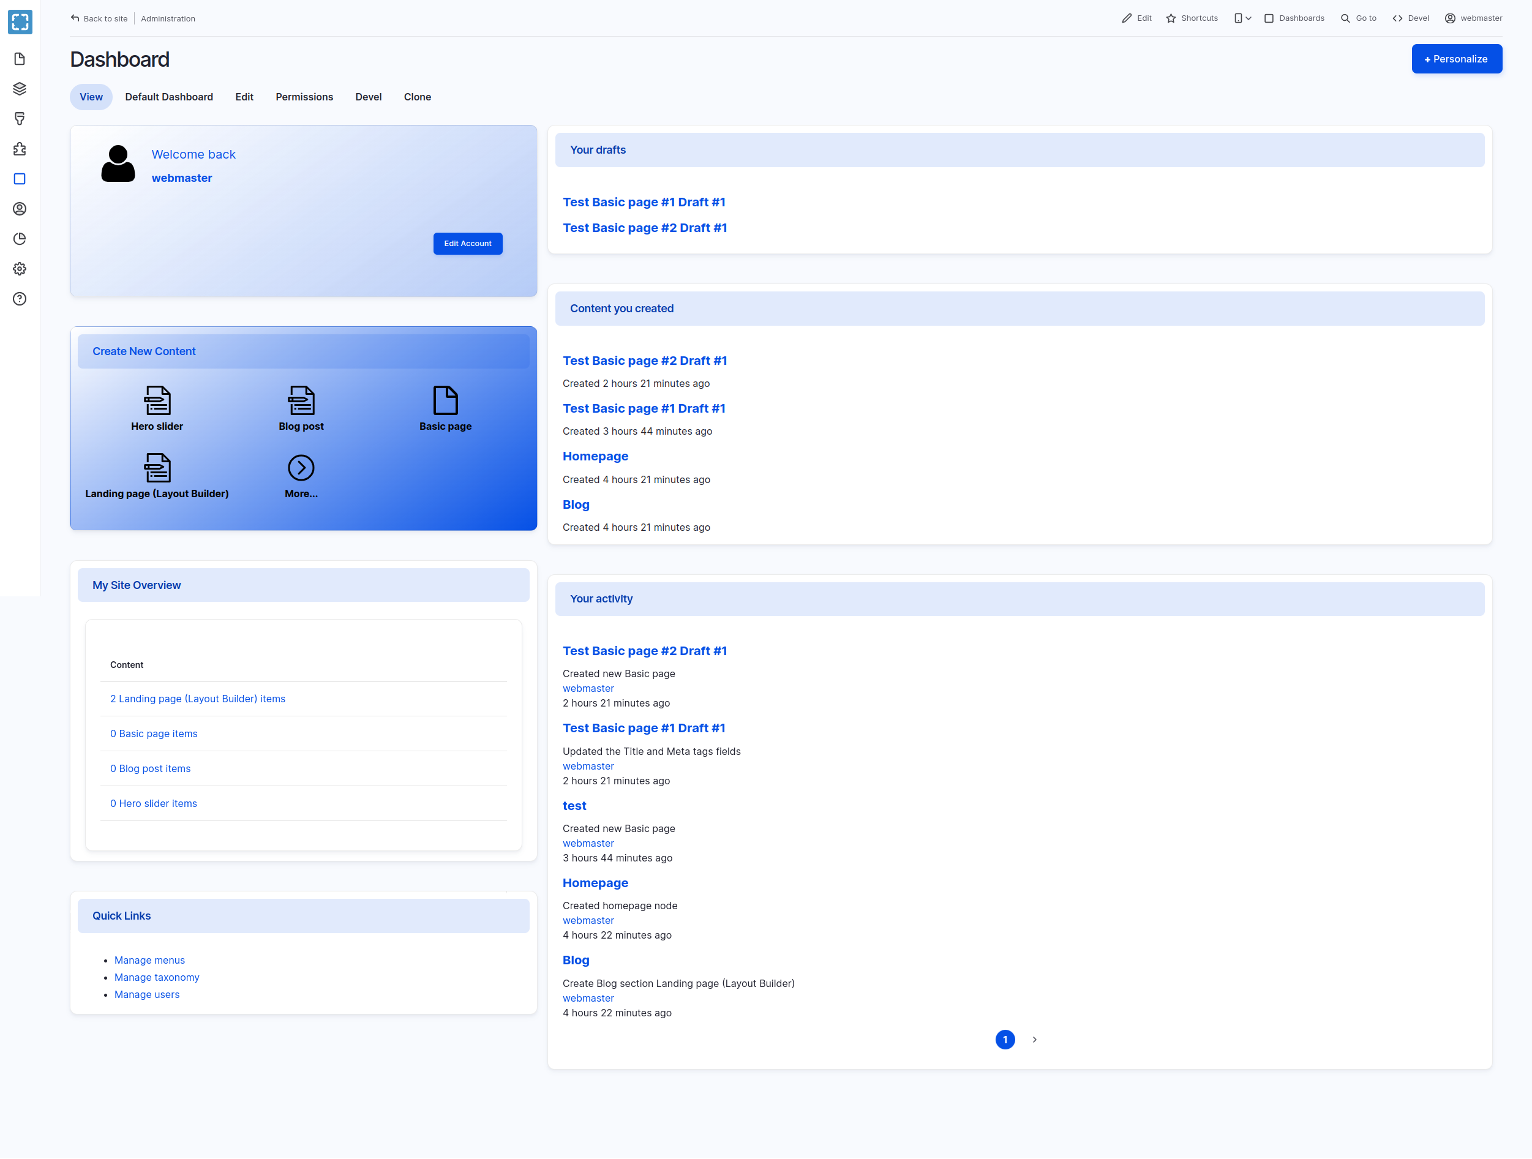Expand the device preview dropdown in the toolbar
Image resolution: width=1532 pixels, height=1159 pixels.
[1242, 19]
